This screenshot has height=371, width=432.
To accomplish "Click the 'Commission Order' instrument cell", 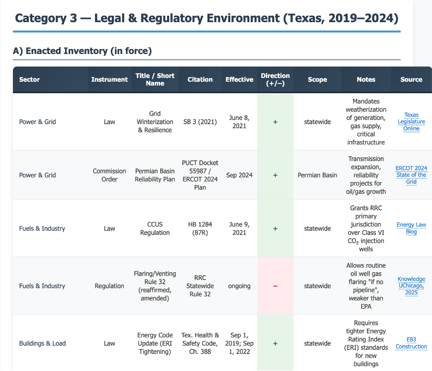I will click(109, 175).
